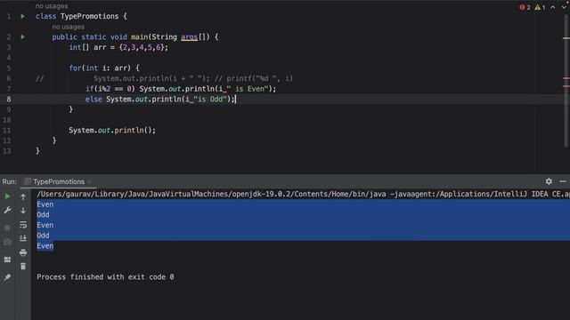This screenshot has width=570, height=320.
Task: Run the TypePromotions class from the gutter
Action: (x=22, y=16)
